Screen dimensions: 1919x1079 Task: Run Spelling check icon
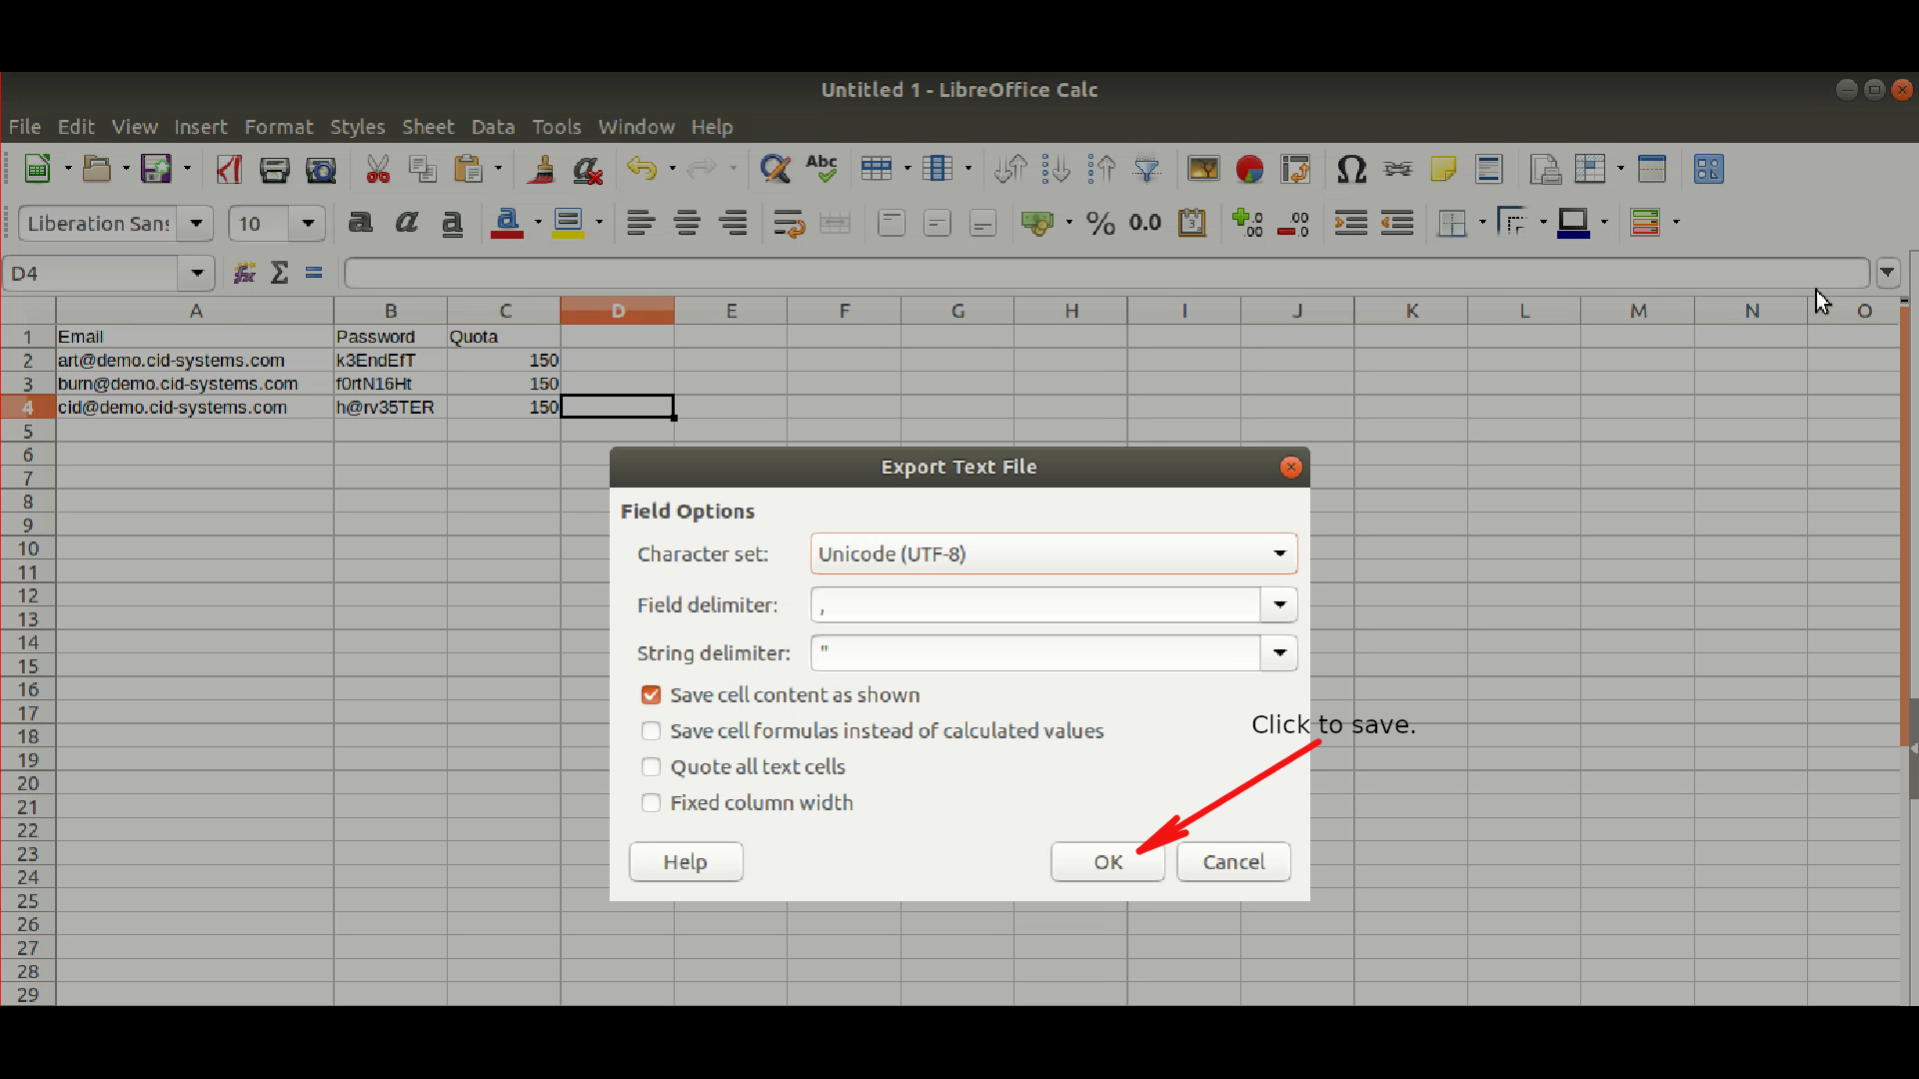822,169
